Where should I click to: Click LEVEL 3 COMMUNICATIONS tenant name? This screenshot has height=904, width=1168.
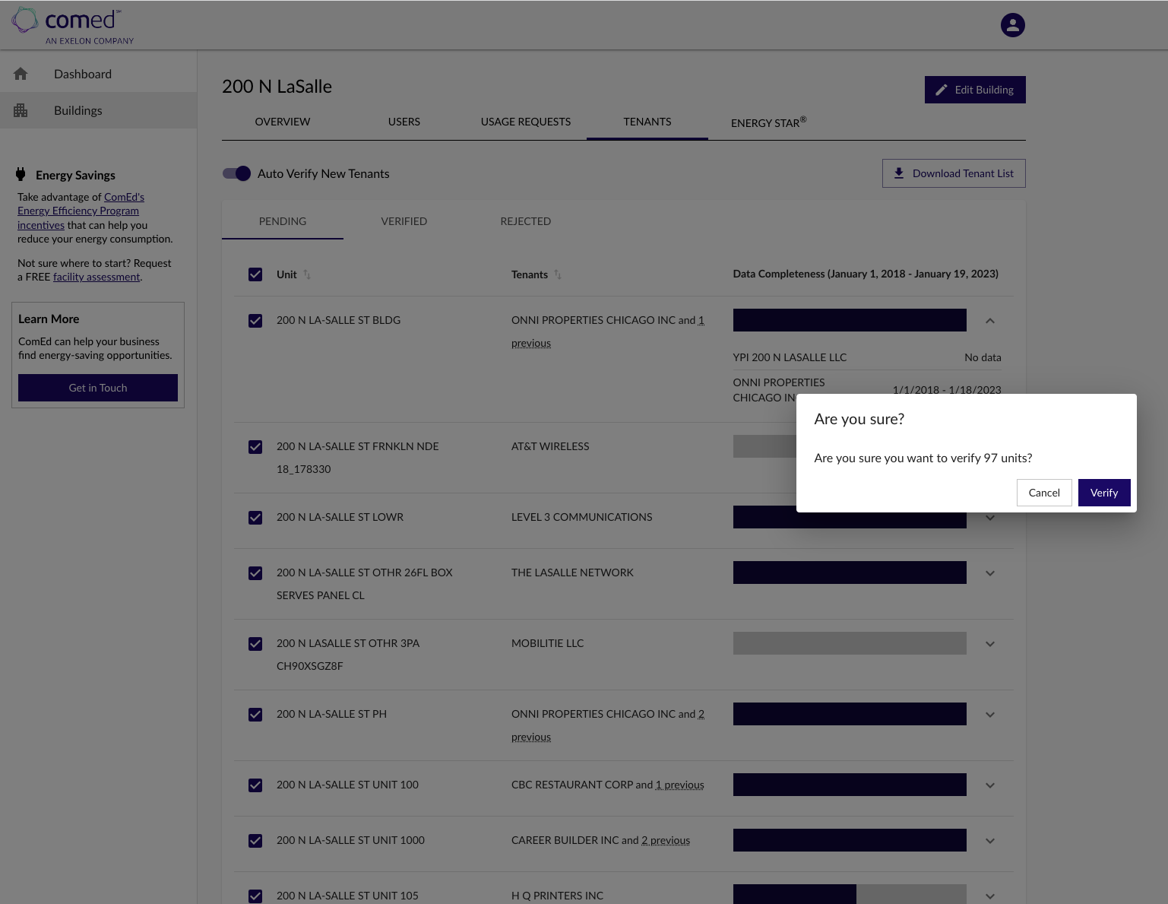coord(582,517)
